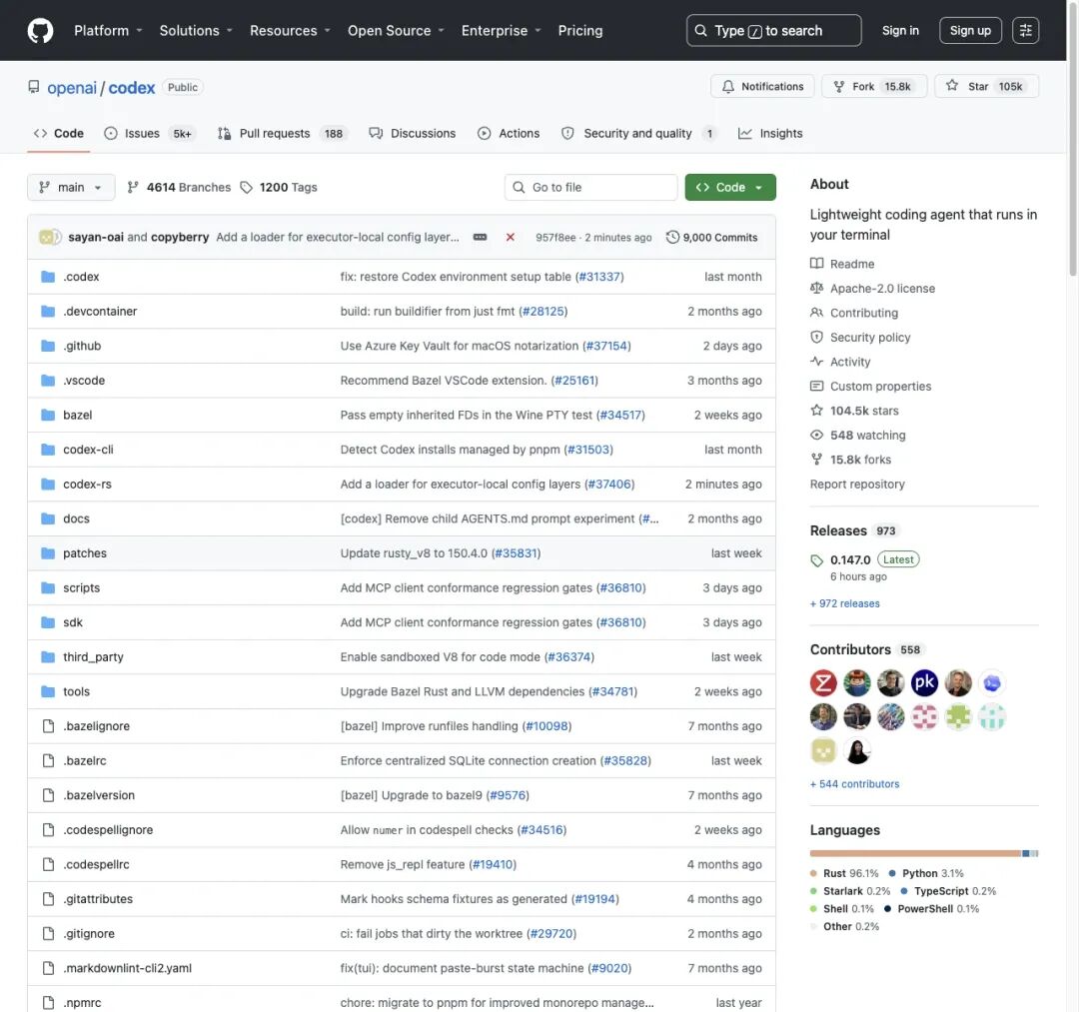
Task: Open the 9,000 Commits history icon
Action: point(672,238)
